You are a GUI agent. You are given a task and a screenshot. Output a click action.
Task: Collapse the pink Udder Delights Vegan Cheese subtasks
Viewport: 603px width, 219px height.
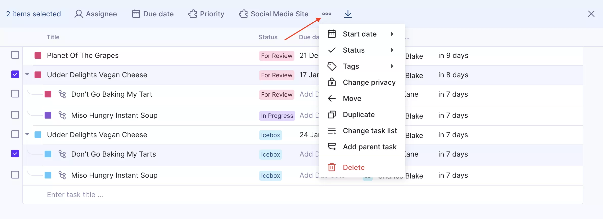[x=27, y=75]
